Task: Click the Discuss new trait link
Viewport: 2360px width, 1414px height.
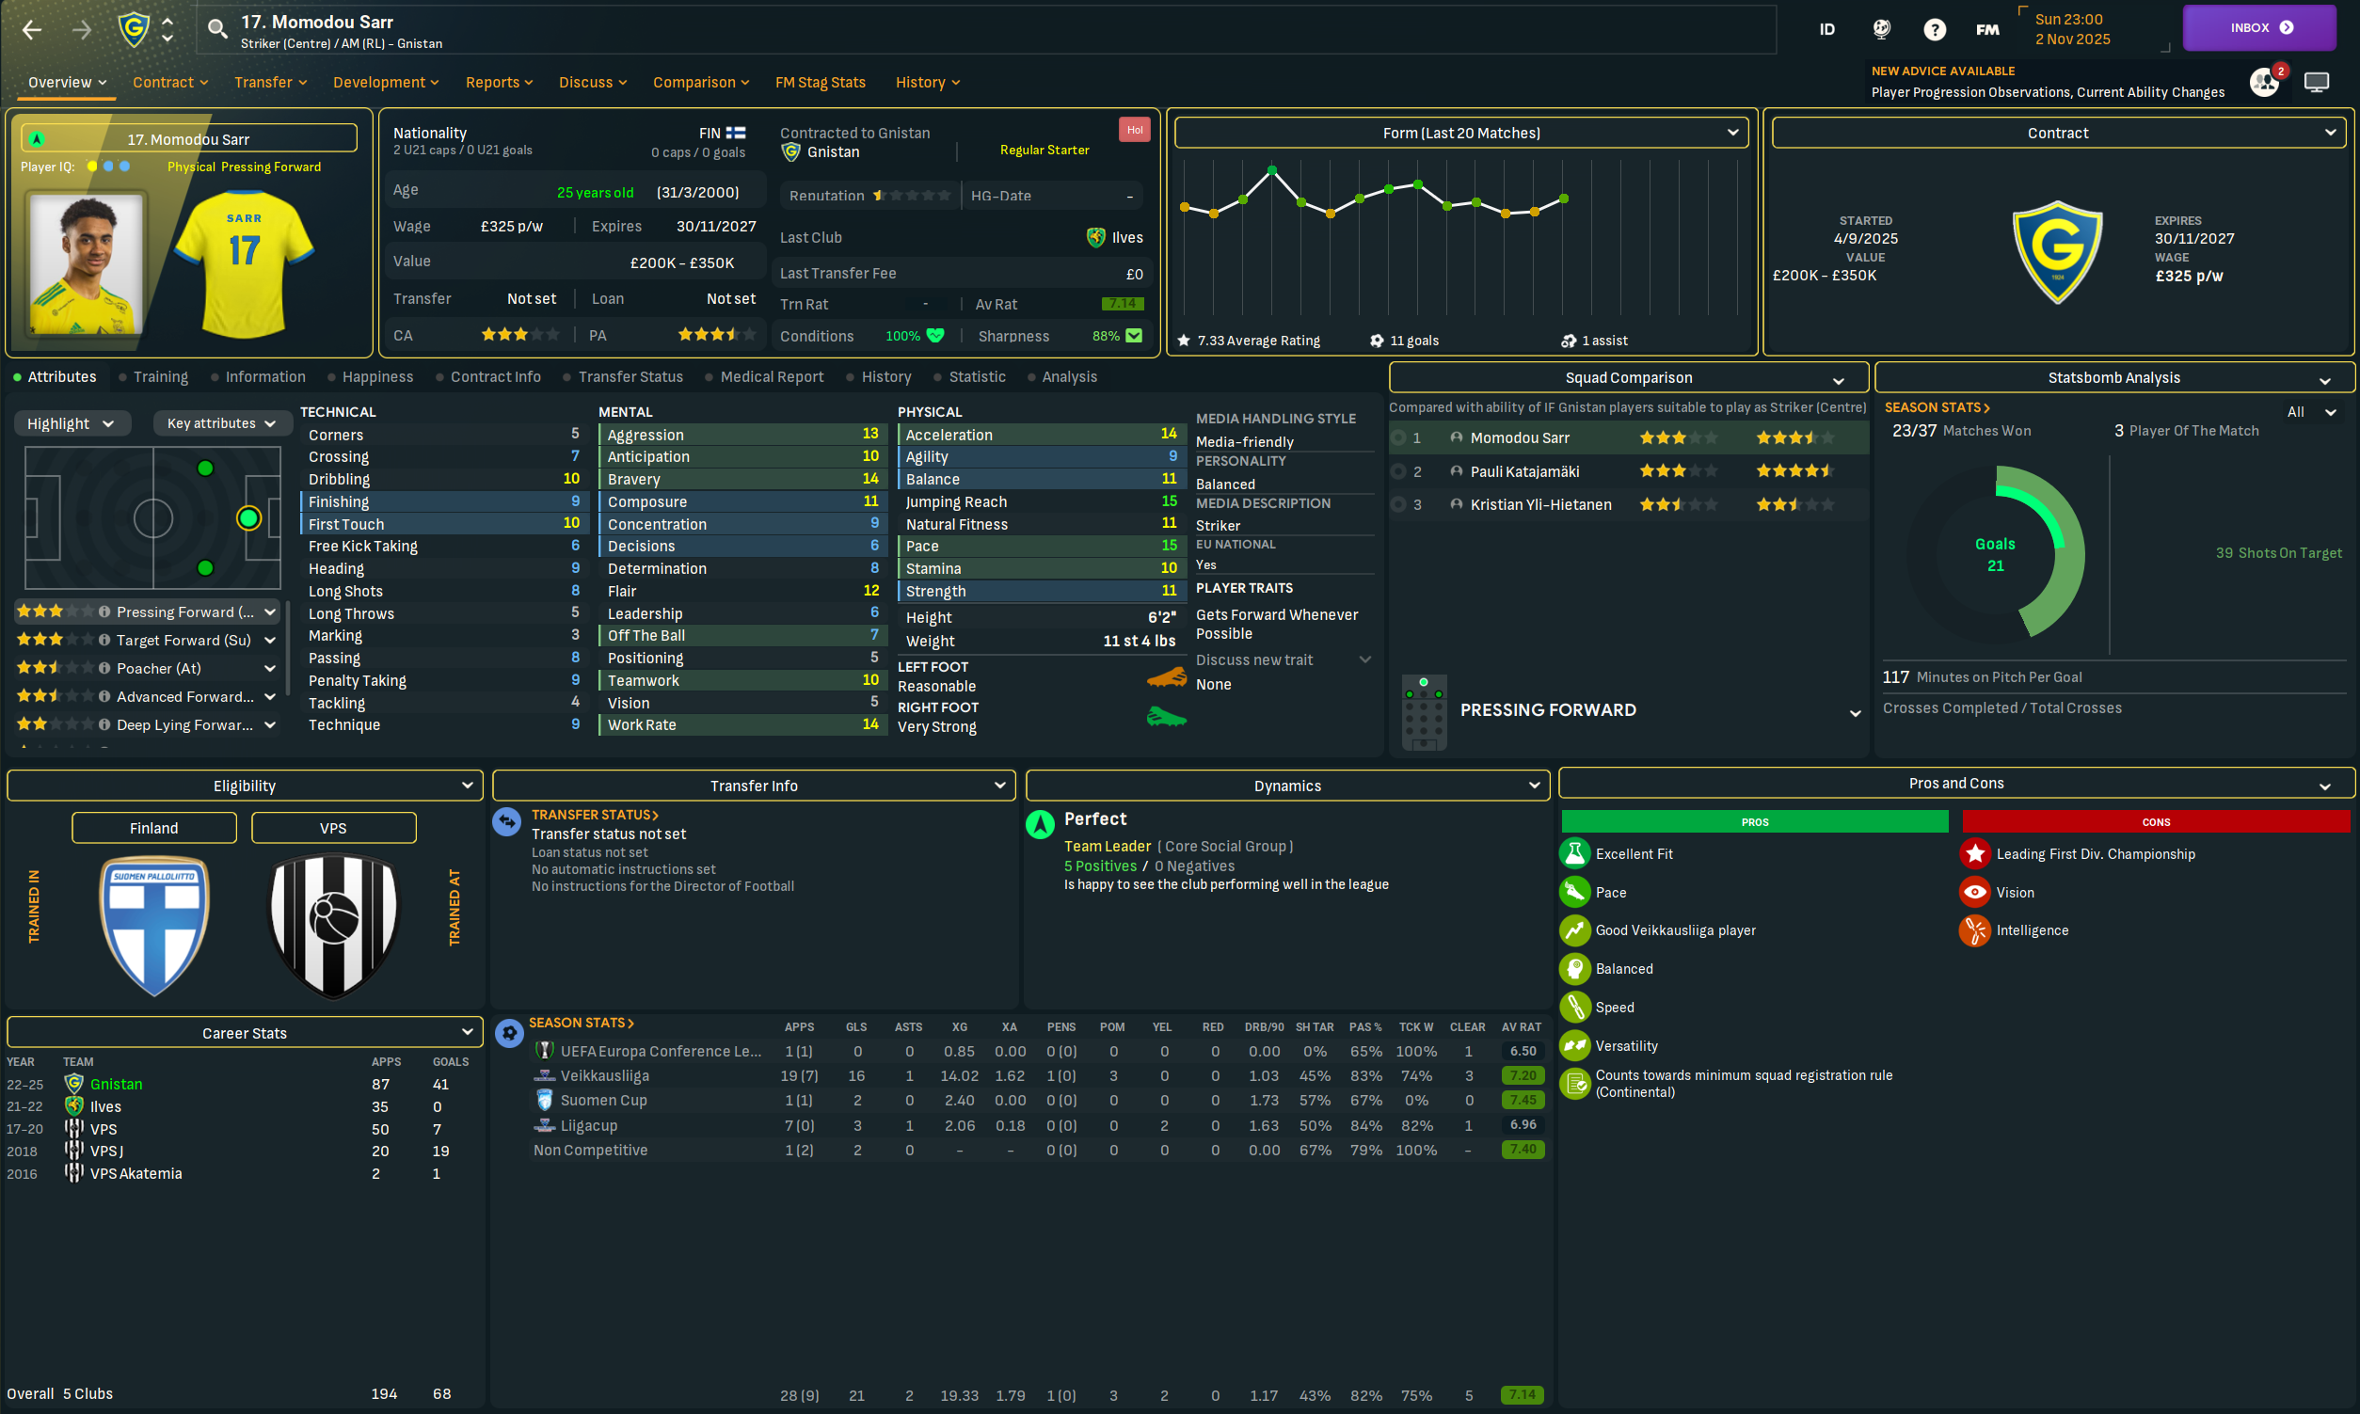Action: click(x=1253, y=660)
